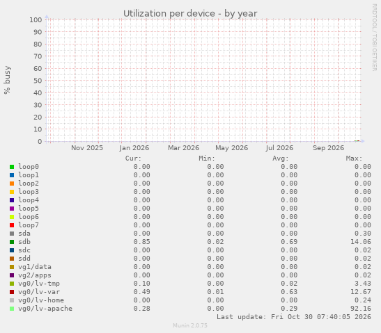
Task: Click the loop5 legend label
Action: coord(29,209)
